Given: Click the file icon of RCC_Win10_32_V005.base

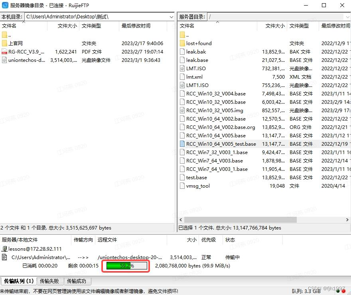Looking at the screenshot, I should point(182,102).
